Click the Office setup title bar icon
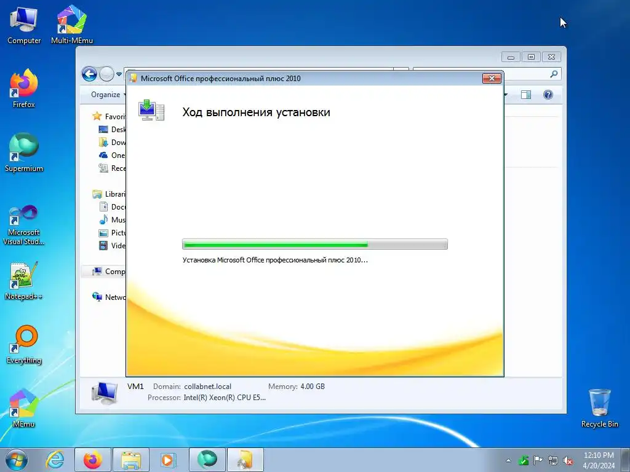Image resolution: width=630 pixels, height=472 pixels. coord(133,78)
